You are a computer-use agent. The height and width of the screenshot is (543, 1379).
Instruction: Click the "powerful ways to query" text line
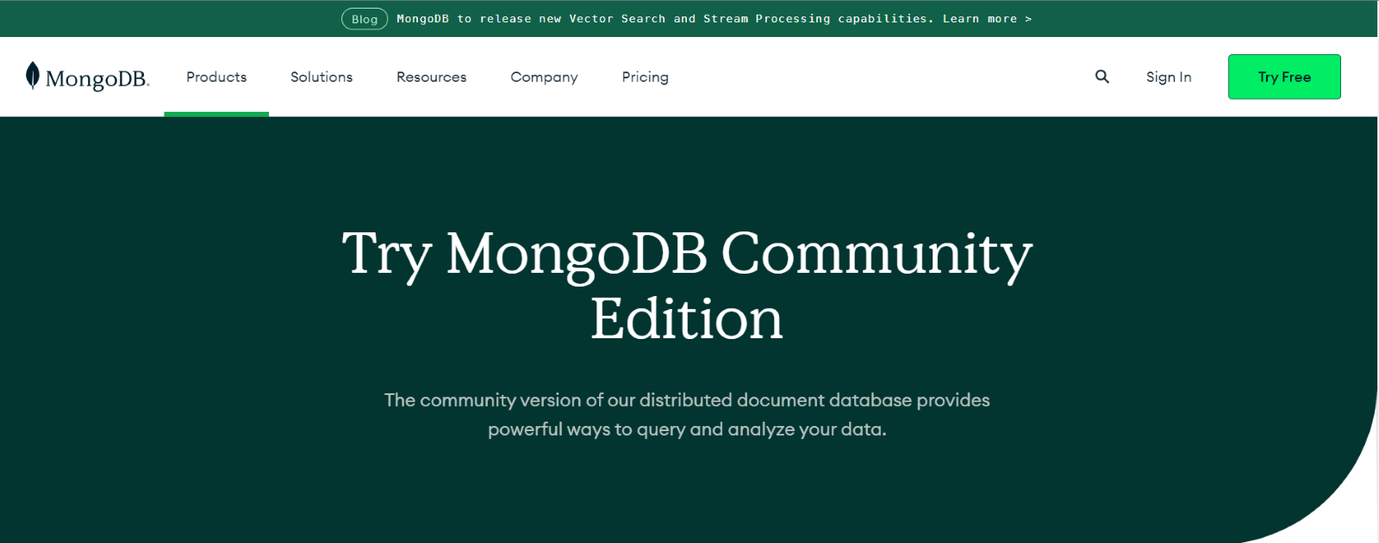[687, 429]
